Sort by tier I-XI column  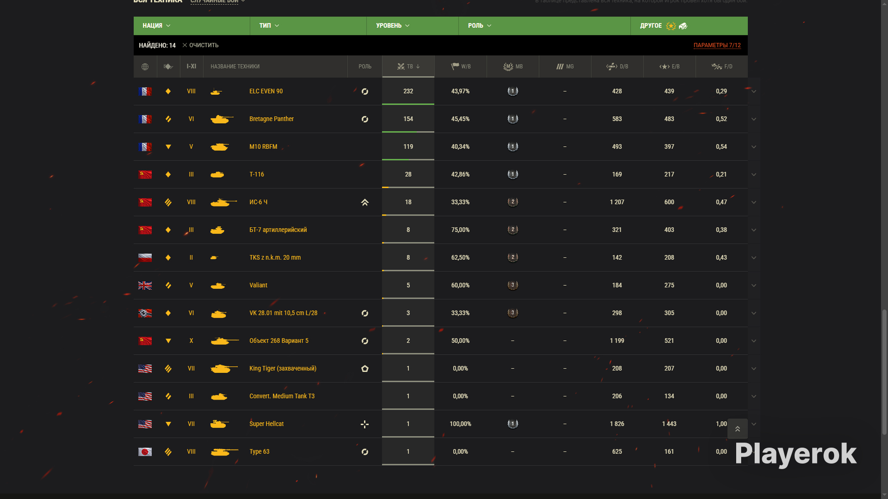coord(191,66)
